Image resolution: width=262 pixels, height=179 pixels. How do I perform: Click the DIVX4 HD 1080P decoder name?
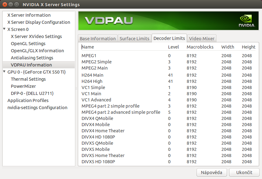98,137
